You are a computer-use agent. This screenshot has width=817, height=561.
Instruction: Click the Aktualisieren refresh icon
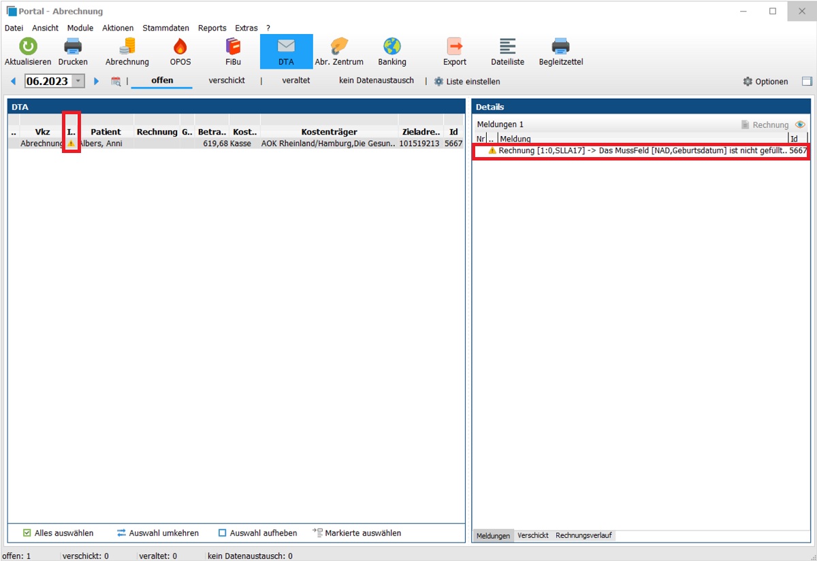click(x=28, y=46)
